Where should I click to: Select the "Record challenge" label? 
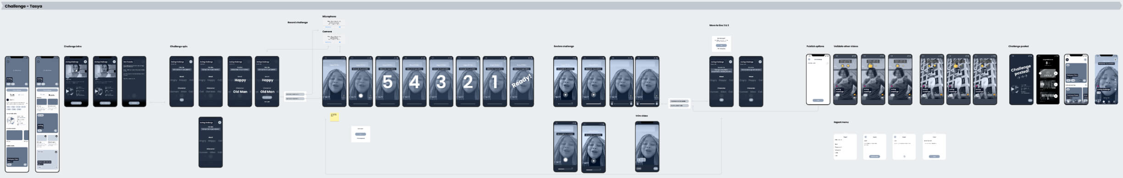click(x=297, y=22)
